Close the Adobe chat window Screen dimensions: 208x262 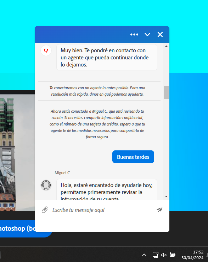click(x=160, y=34)
